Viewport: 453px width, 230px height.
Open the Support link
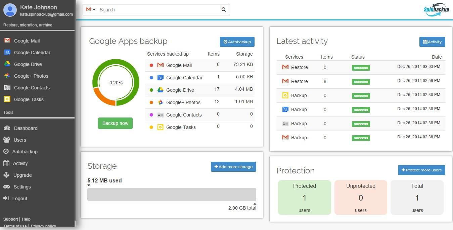click(x=11, y=219)
